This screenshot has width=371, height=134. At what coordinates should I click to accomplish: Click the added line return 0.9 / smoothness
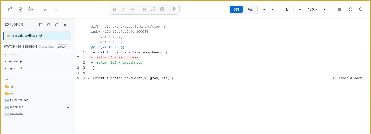[x=117, y=63]
